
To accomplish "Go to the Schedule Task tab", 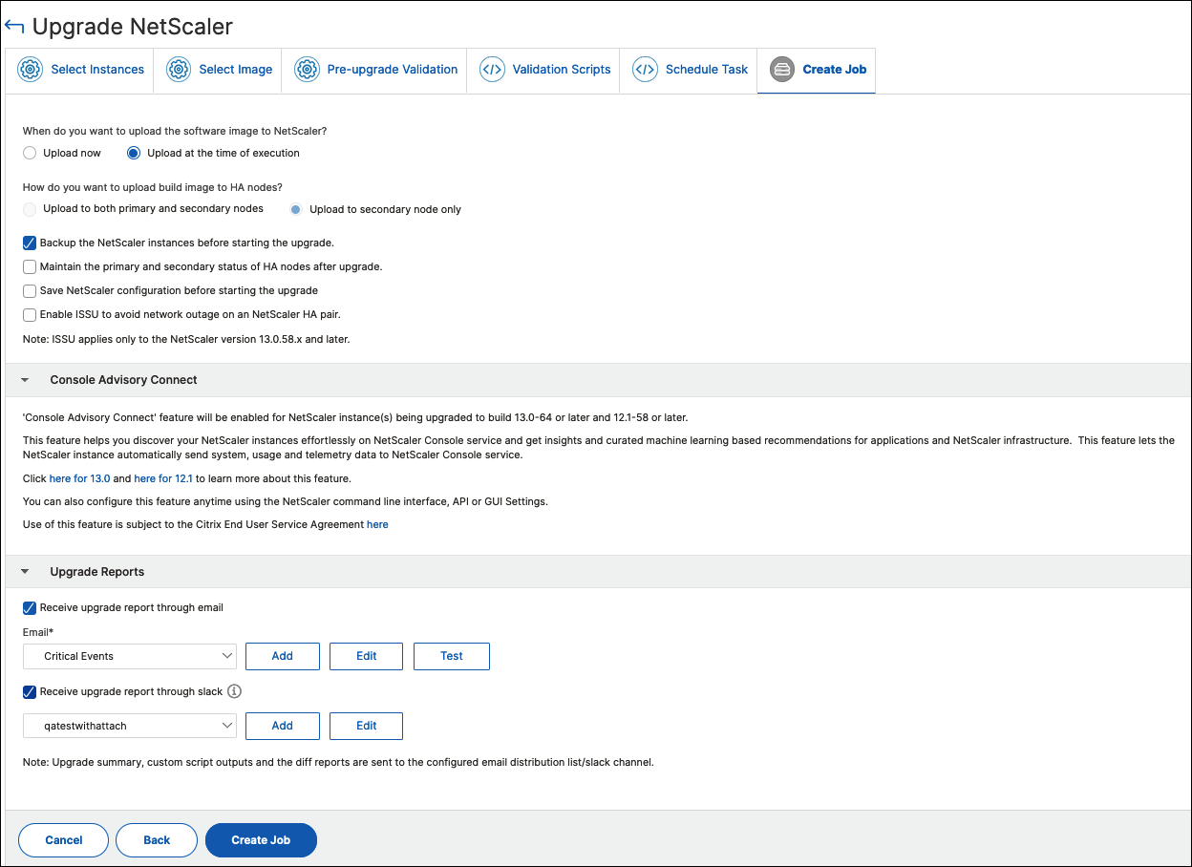I will click(689, 70).
